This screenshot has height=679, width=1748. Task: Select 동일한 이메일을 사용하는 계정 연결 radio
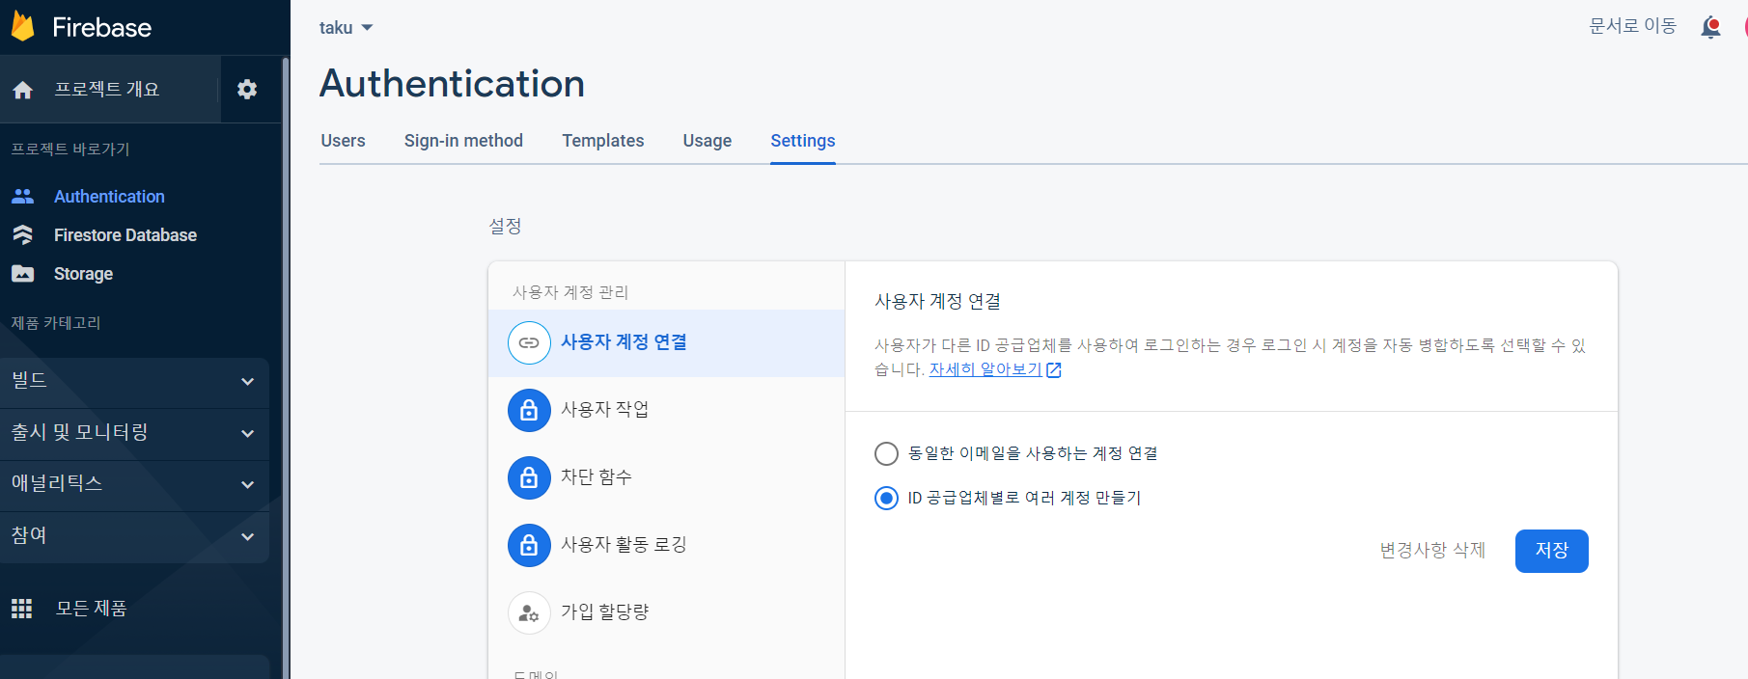coord(886,453)
